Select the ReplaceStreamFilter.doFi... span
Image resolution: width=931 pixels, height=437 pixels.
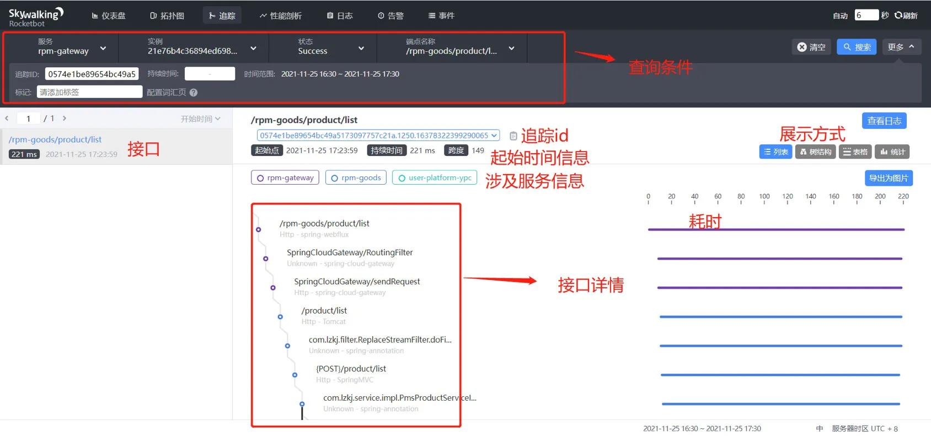(x=380, y=345)
